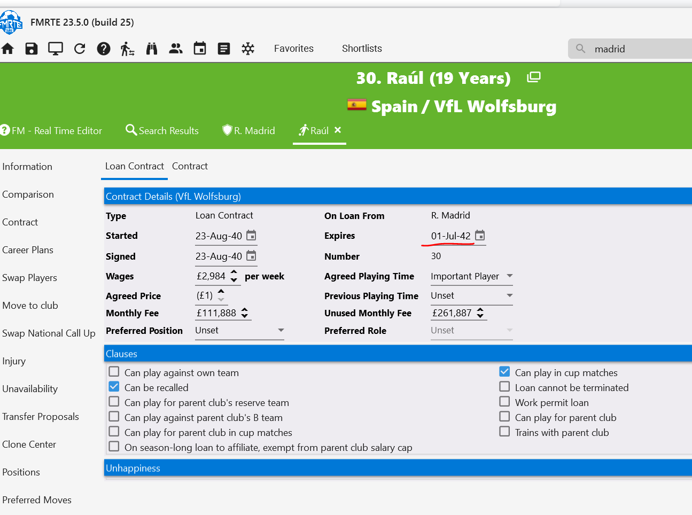This screenshot has height=515, width=692.
Task: Open Agreed Playing Time dropdown
Action: tap(472, 276)
